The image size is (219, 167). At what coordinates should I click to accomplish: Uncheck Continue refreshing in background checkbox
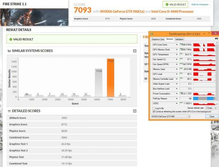(x=154, y=111)
